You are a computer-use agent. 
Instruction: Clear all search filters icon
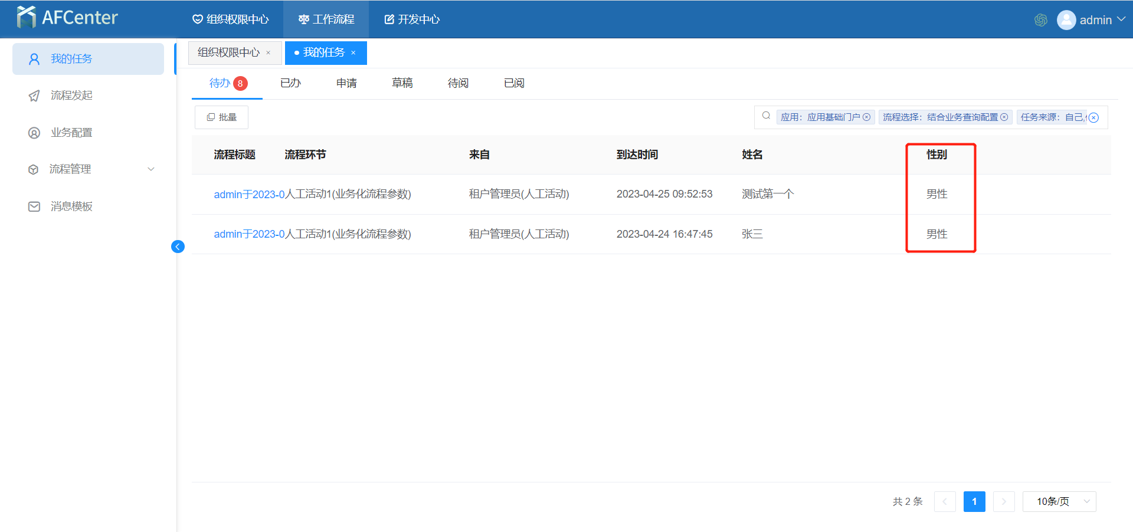point(1093,117)
